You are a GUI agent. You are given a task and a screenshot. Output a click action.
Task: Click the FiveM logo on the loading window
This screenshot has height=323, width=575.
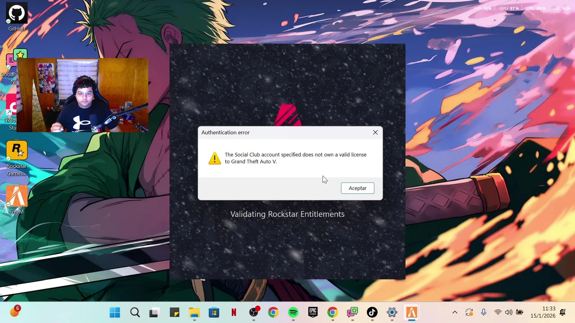(287, 115)
